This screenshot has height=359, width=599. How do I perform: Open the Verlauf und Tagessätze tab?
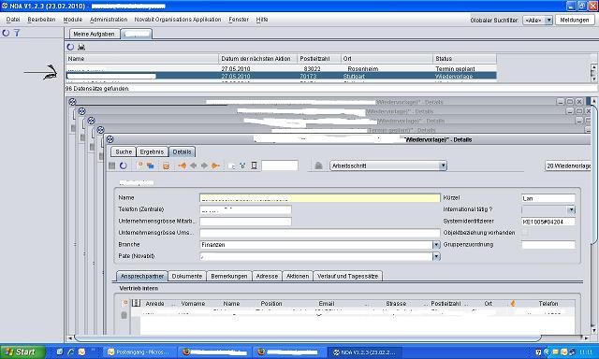(347, 276)
